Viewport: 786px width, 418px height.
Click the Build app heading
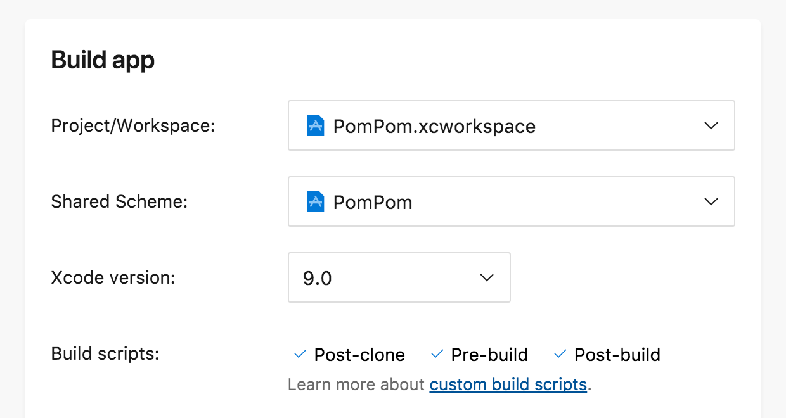(103, 60)
